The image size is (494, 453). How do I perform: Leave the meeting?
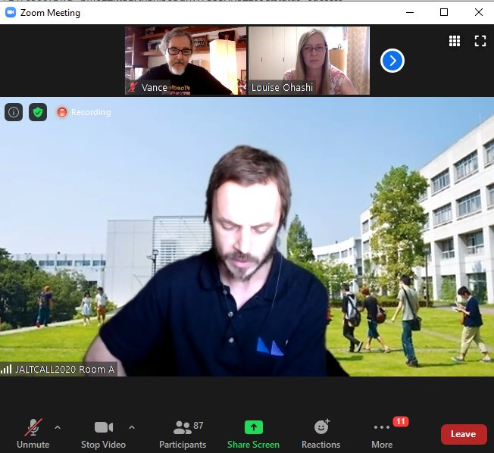pyautogui.click(x=463, y=434)
